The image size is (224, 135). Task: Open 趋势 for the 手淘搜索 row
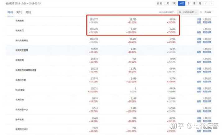coord(199,22)
